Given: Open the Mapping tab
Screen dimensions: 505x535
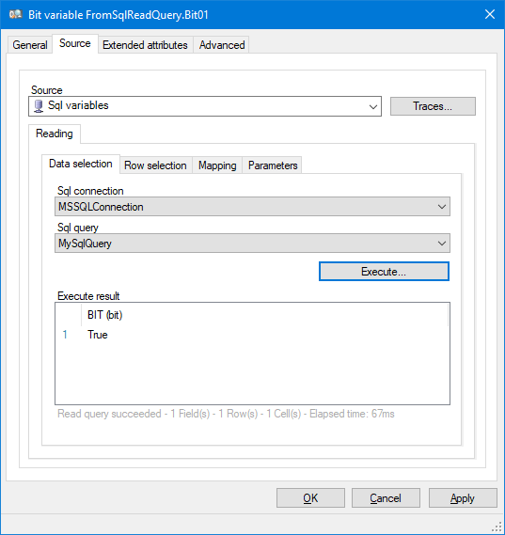Looking at the screenshot, I should click(217, 165).
